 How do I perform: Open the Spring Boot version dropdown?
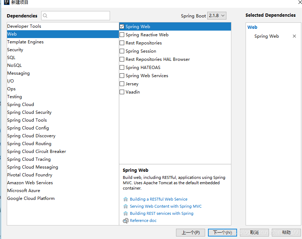(217, 16)
